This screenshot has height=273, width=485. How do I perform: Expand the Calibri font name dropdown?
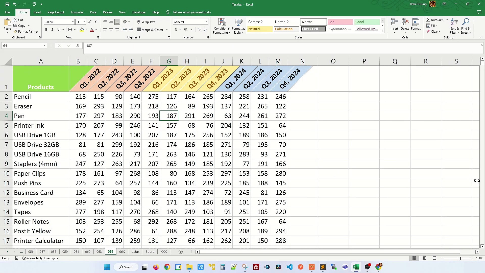[x=73, y=22]
